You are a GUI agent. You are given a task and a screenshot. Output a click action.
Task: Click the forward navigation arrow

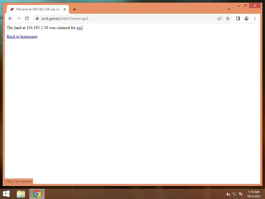coord(19,18)
